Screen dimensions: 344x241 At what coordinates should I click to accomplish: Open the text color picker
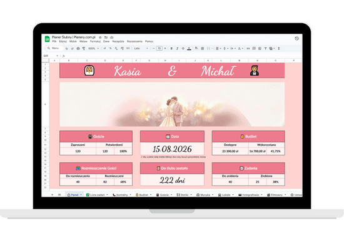pyautogui.click(x=189, y=49)
